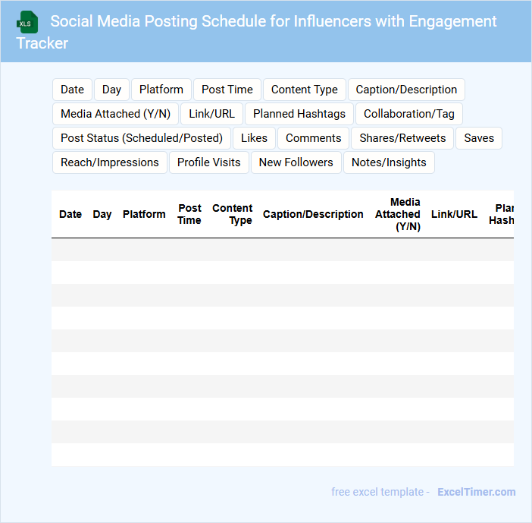Click the Platform column header in table

pyautogui.click(x=144, y=214)
